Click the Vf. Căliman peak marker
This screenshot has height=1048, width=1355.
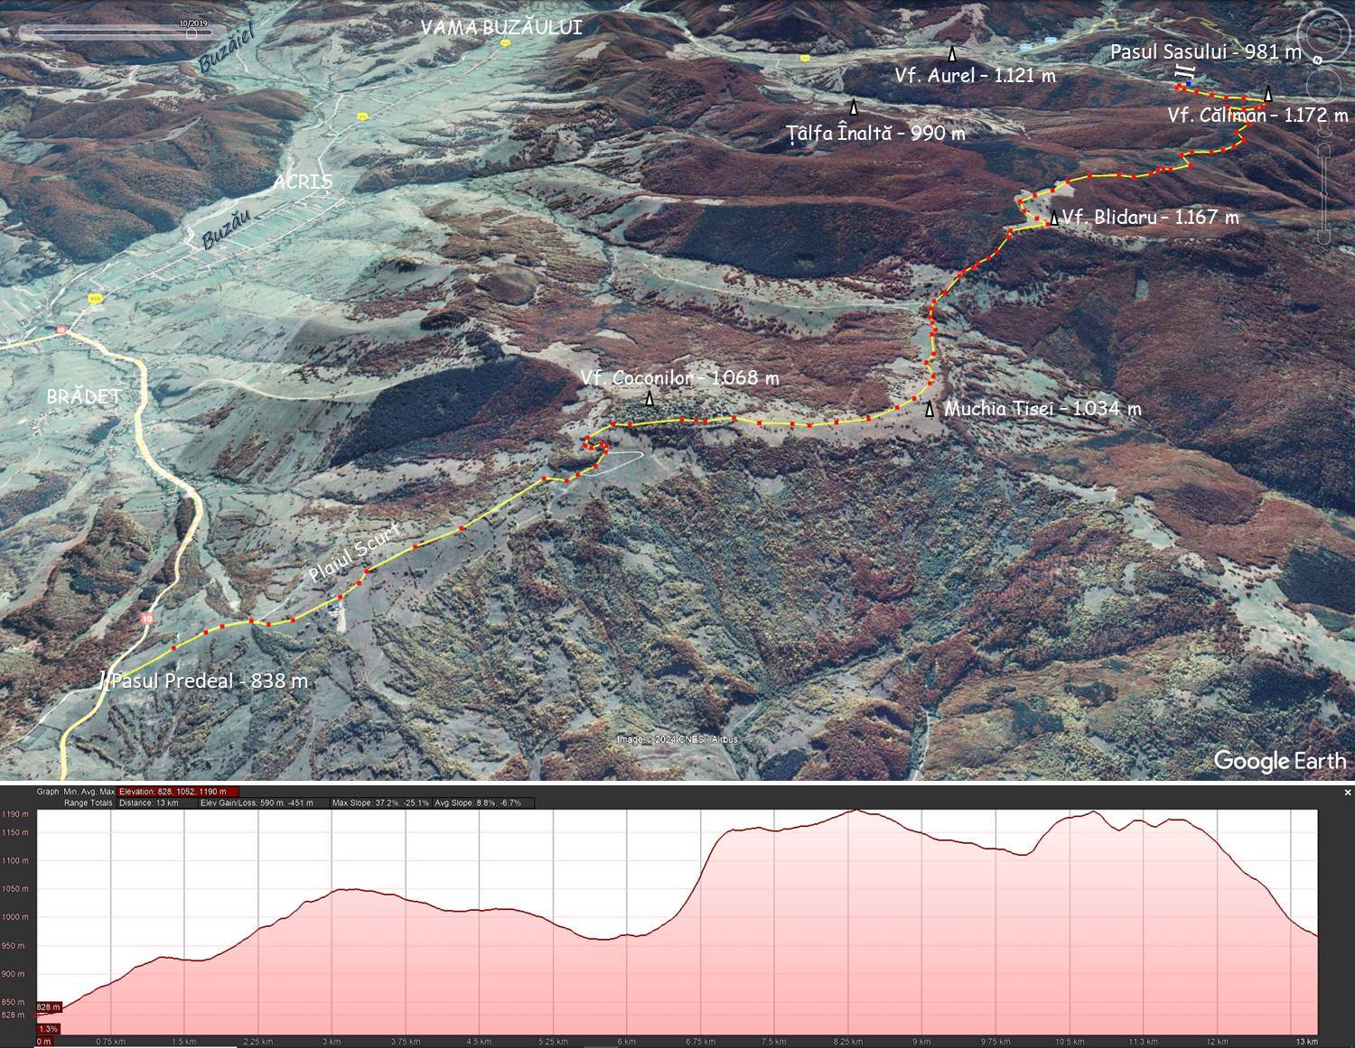click(x=1268, y=95)
